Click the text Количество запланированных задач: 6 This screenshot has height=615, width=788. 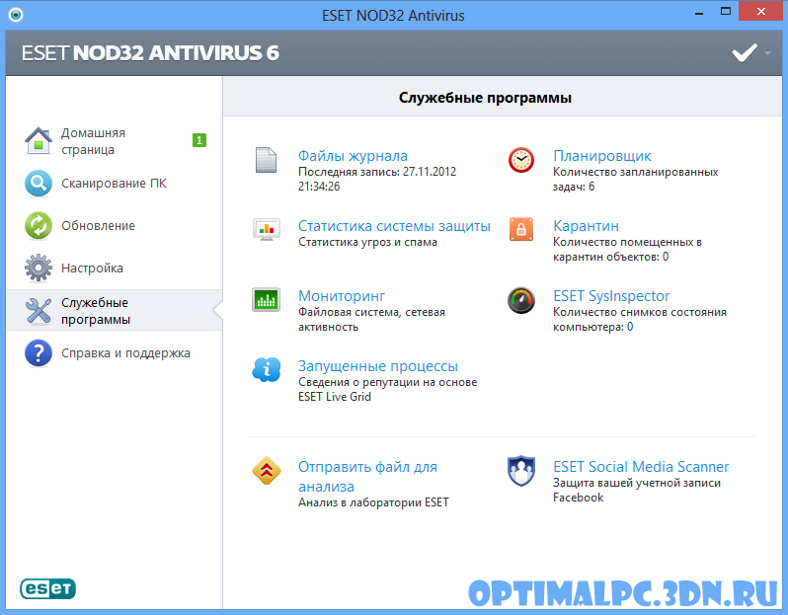pyautogui.click(x=635, y=179)
